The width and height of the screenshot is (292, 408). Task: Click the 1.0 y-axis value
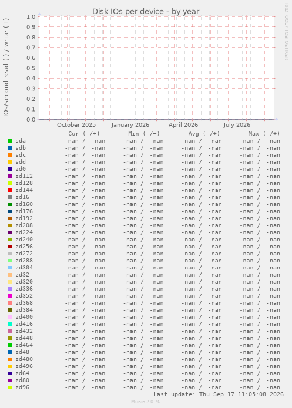tap(31, 16)
